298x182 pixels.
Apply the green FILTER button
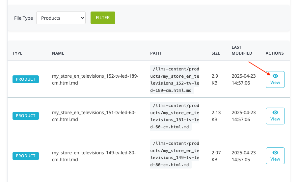[x=103, y=18]
